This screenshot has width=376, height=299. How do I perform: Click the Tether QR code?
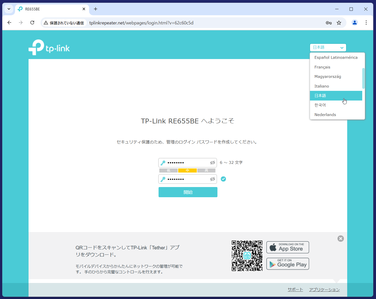[x=247, y=256]
